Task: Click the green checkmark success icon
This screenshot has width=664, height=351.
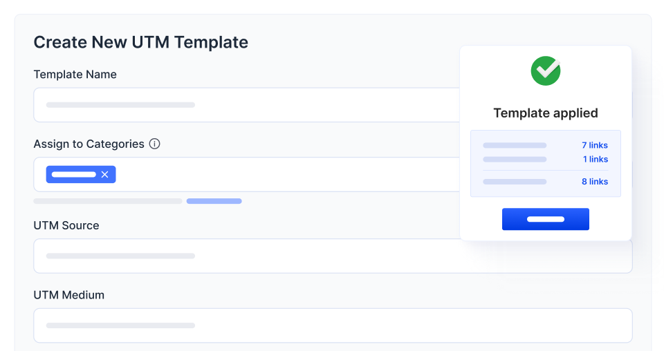Action: click(546, 71)
